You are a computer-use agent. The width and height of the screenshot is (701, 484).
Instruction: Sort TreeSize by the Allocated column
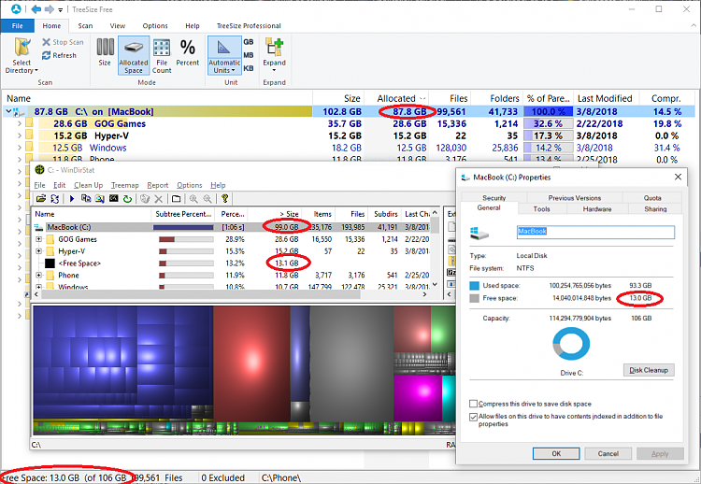coord(396,98)
